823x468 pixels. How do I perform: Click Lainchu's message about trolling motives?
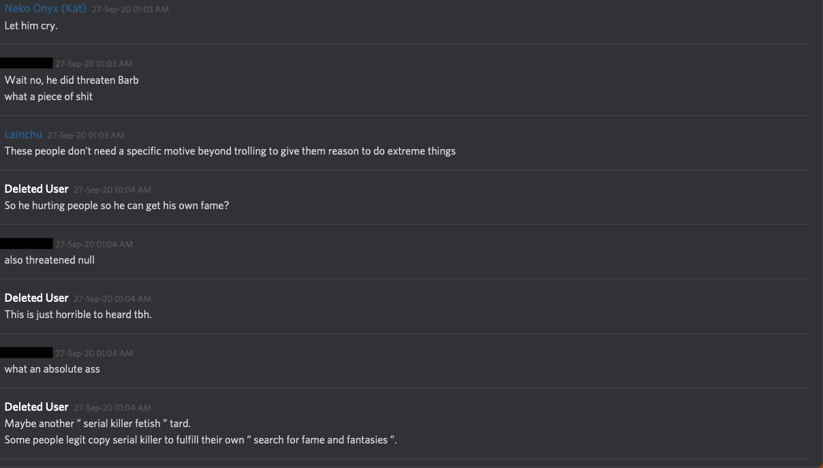pyautogui.click(x=230, y=151)
